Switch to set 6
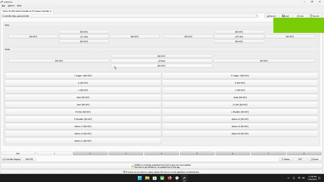 pos(233,153)
